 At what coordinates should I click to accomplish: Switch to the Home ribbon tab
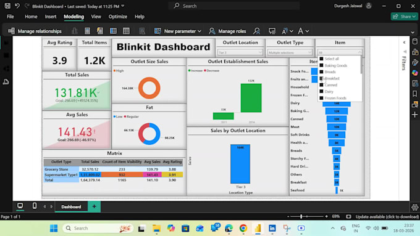(x=31, y=17)
